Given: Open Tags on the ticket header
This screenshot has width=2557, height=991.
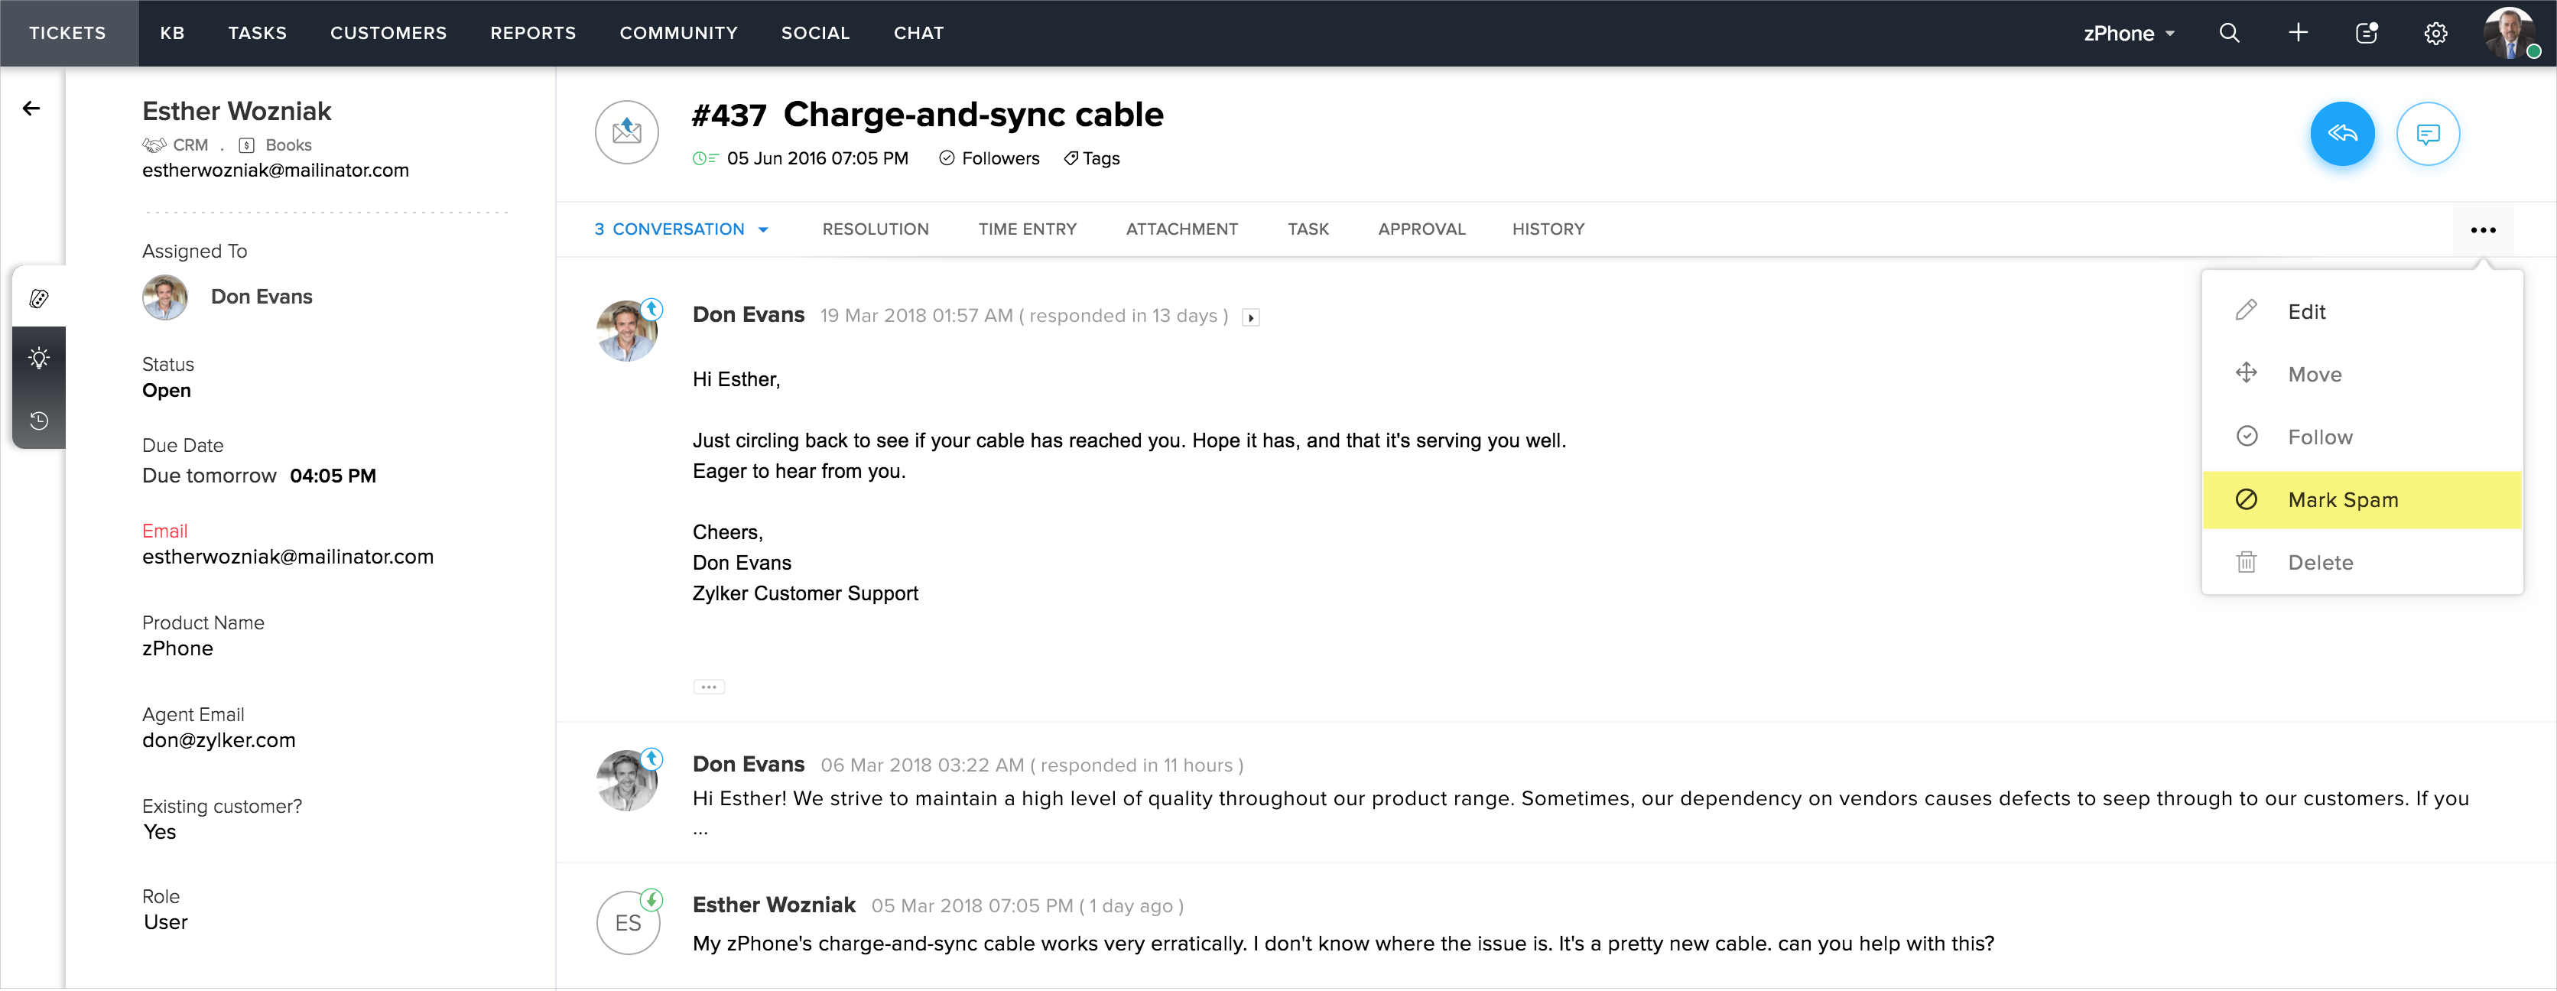Looking at the screenshot, I should 1091,159.
